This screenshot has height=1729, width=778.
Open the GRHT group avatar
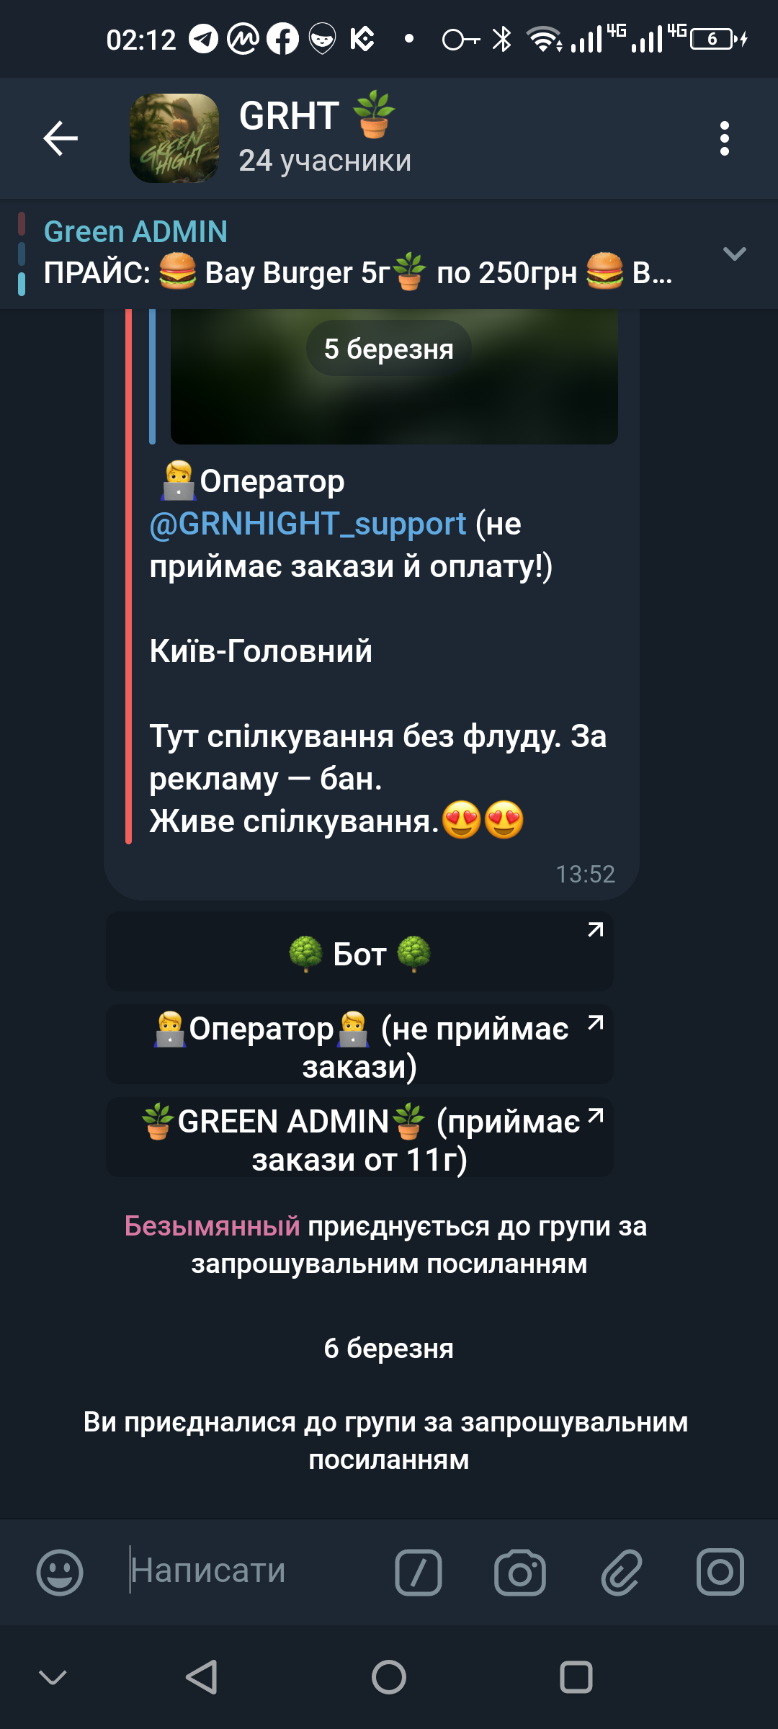coord(174,138)
